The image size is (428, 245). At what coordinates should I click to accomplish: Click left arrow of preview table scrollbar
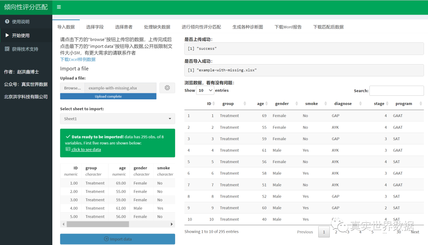tap(63, 224)
